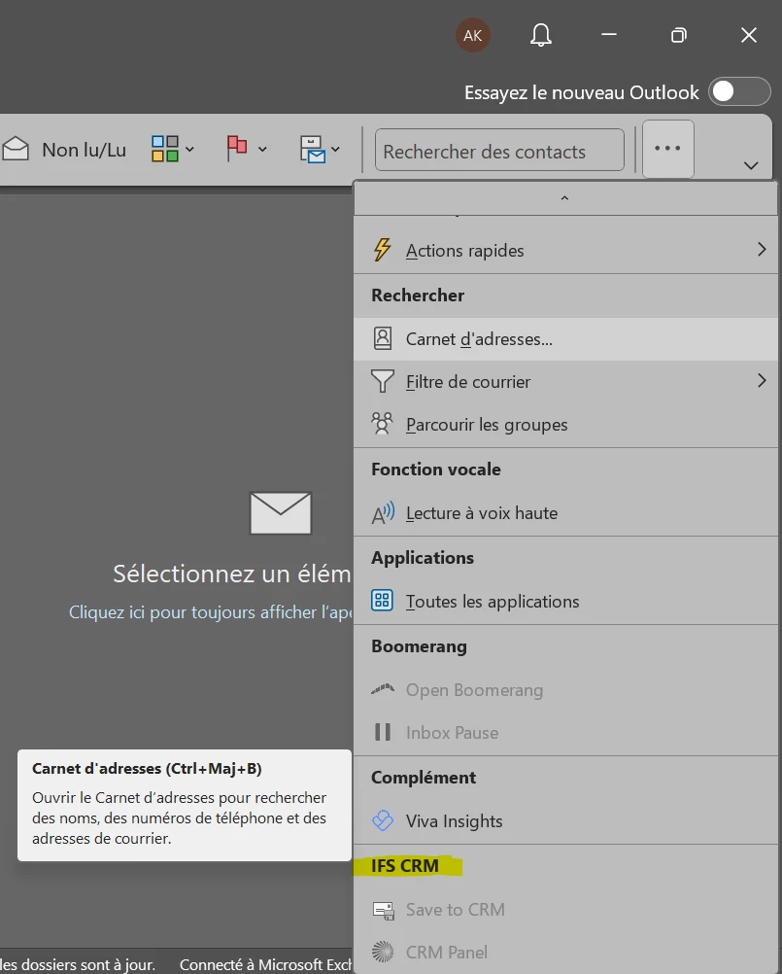Image resolution: width=782 pixels, height=974 pixels.
Task: Click Inbox Pause entry
Action: 565,733
